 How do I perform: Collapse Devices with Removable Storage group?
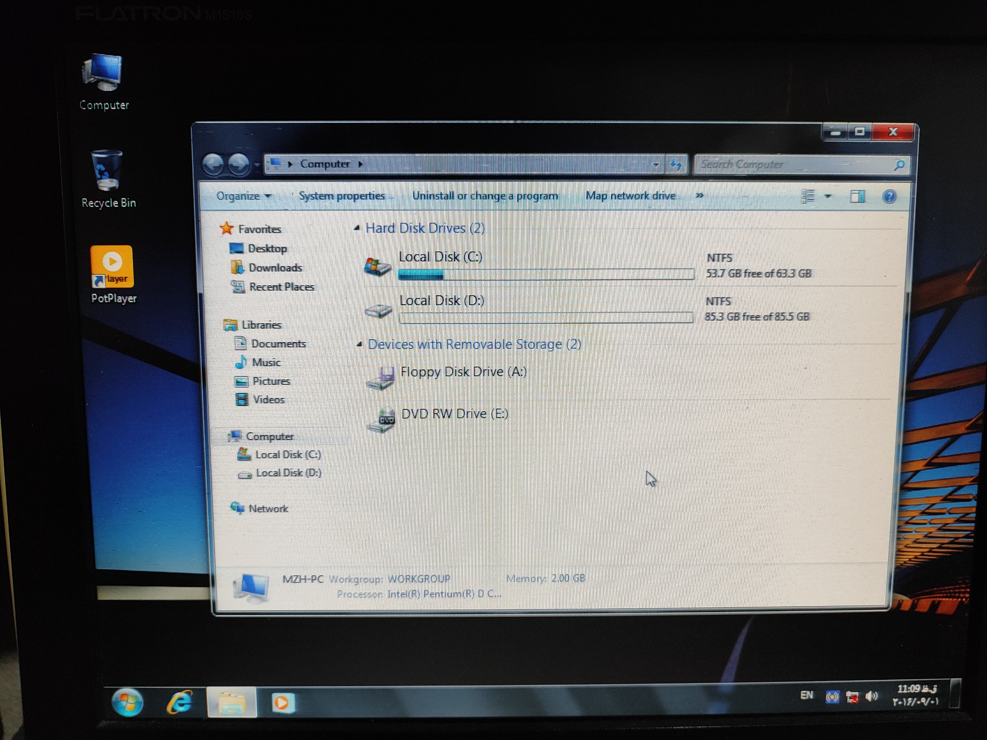(x=359, y=344)
